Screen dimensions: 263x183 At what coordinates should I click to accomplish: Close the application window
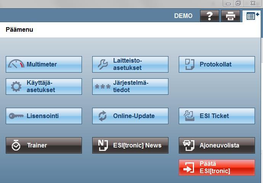click(253, 3)
